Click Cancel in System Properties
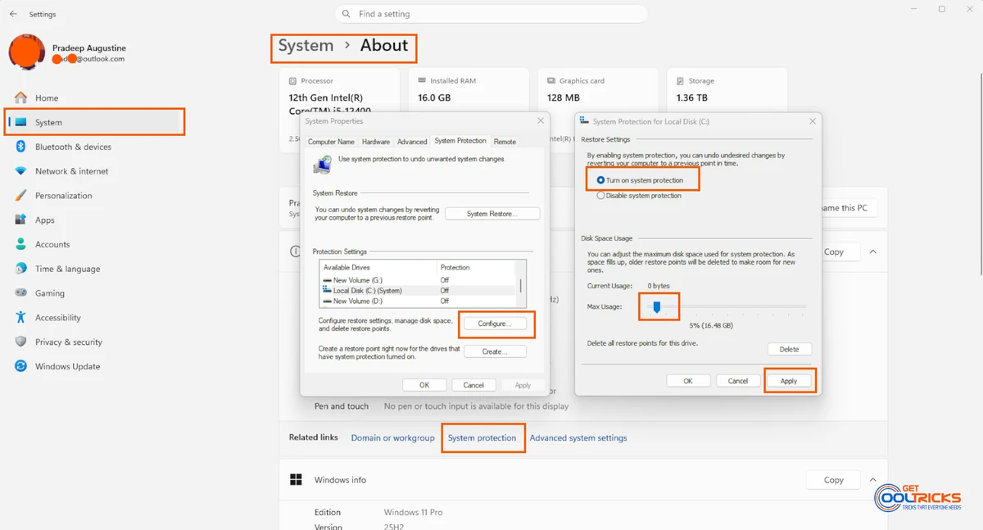Screen dimensions: 983x530 (x=473, y=385)
